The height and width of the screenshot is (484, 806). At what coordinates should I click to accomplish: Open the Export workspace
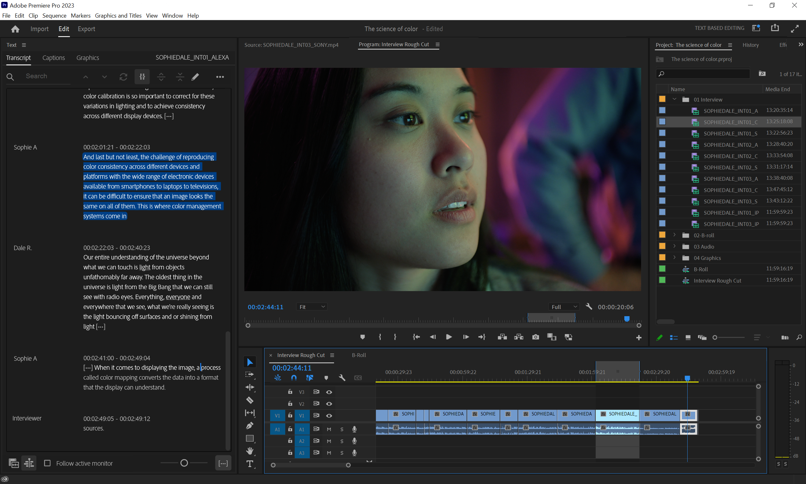click(86, 29)
